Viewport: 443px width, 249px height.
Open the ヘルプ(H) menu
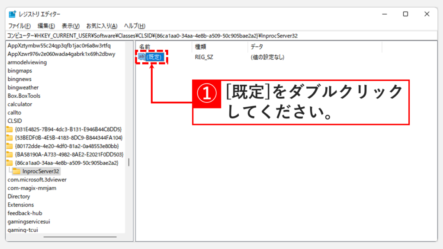pyautogui.click(x=135, y=26)
